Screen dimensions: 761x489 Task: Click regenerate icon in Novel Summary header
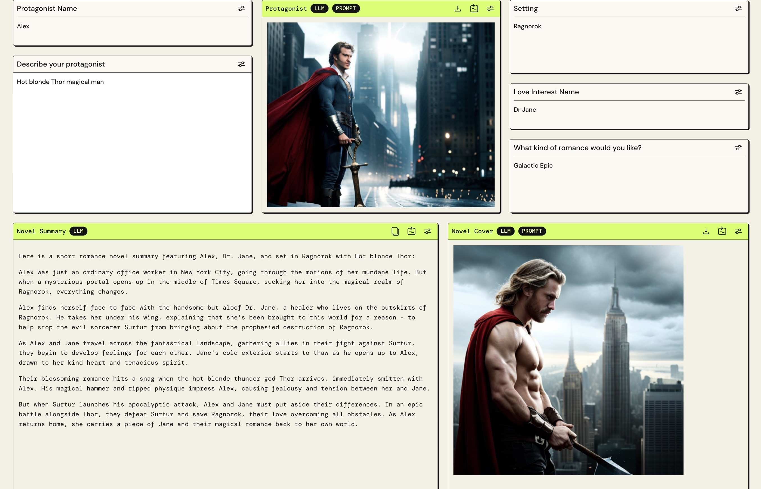point(411,231)
